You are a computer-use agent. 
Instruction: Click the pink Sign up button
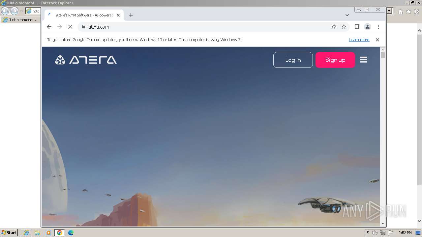click(x=335, y=60)
